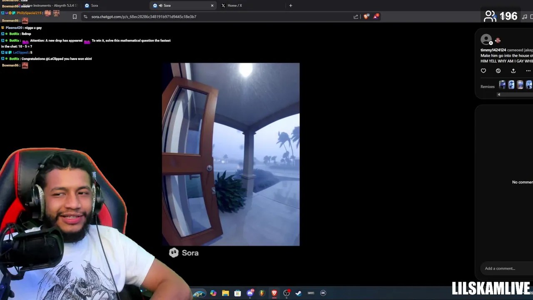Share the Sora post via the upload icon
The image size is (533, 300).
(513, 71)
